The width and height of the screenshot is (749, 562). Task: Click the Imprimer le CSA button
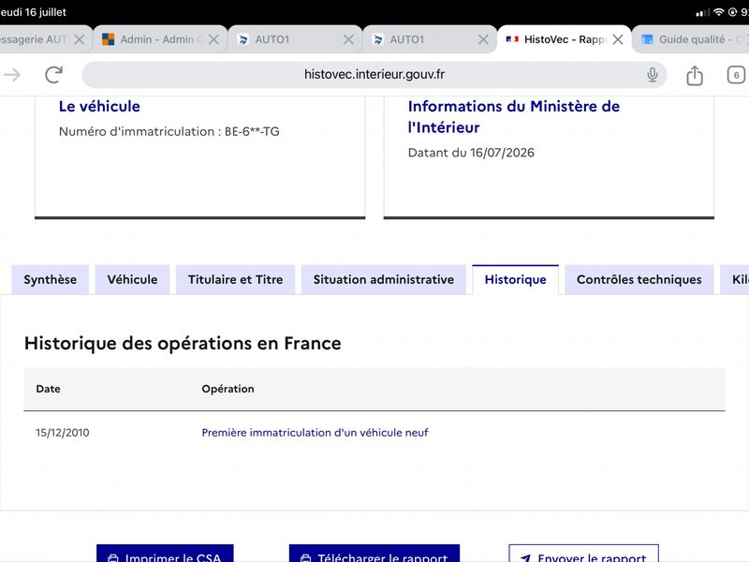pos(165,554)
